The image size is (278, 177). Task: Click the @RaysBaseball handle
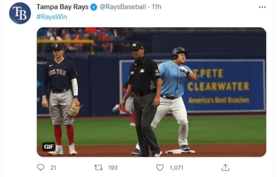pos(123,7)
